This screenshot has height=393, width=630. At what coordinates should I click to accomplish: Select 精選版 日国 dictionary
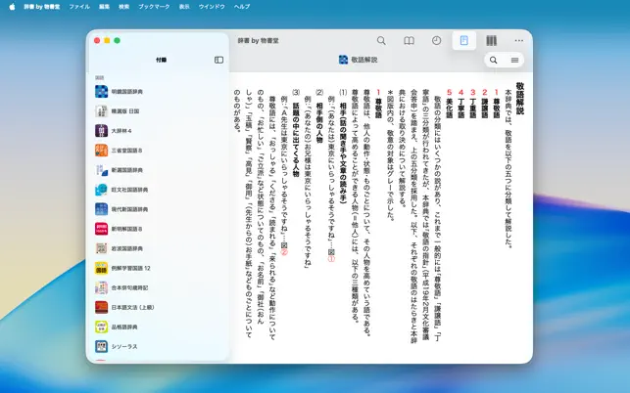158,111
